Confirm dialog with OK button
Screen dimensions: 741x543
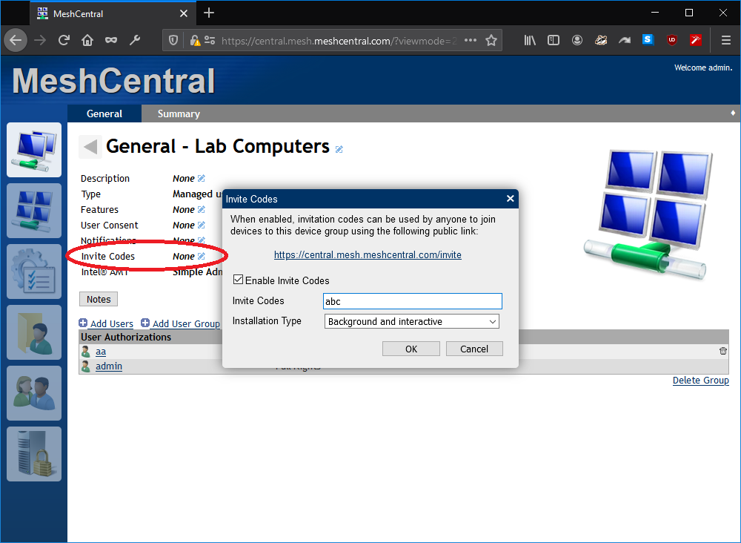411,349
